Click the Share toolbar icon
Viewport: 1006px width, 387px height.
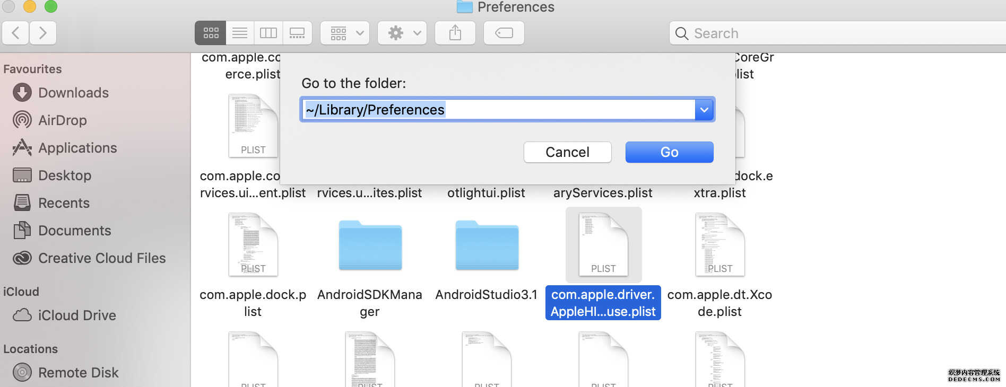[x=455, y=33]
